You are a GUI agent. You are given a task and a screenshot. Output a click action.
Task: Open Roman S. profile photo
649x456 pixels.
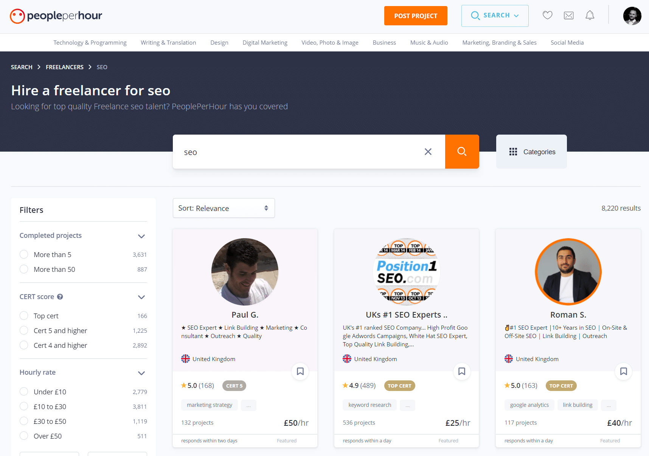(x=568, y=272)
